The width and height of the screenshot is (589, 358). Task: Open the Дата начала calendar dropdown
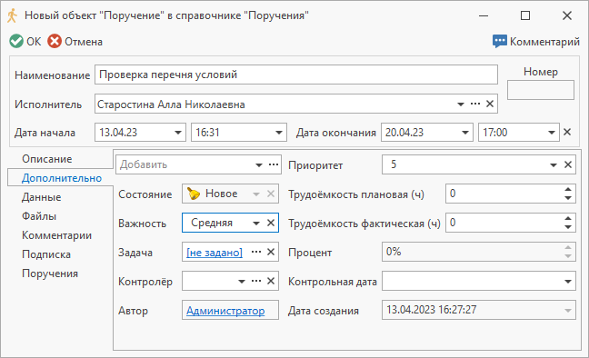coord(178,133)
